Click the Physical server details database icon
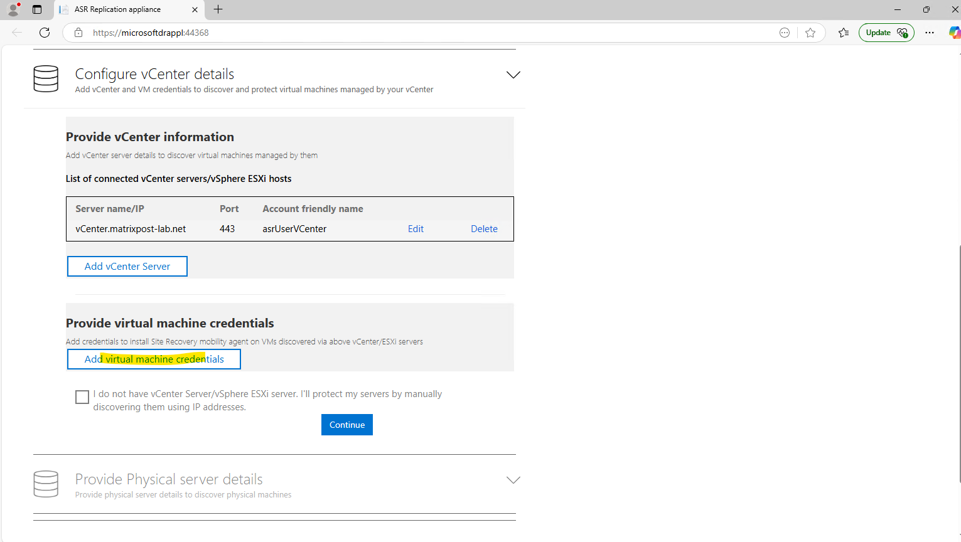Image resolution: width=961 pixels, height=542 pixels. (x=46, y=484)
